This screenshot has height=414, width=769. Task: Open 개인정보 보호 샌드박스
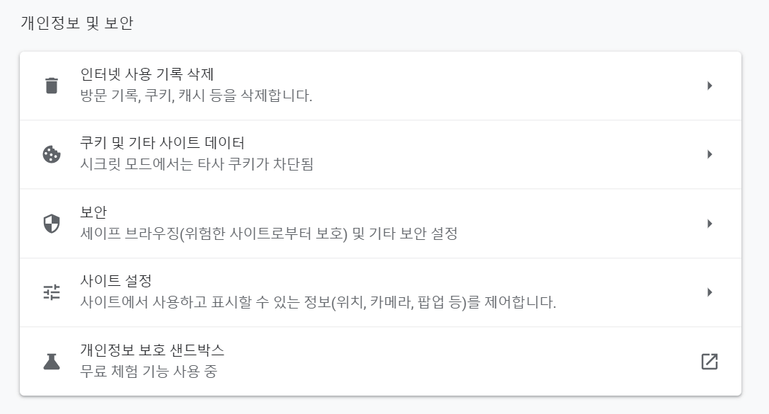pyautogui.click(x=153, y=350)
